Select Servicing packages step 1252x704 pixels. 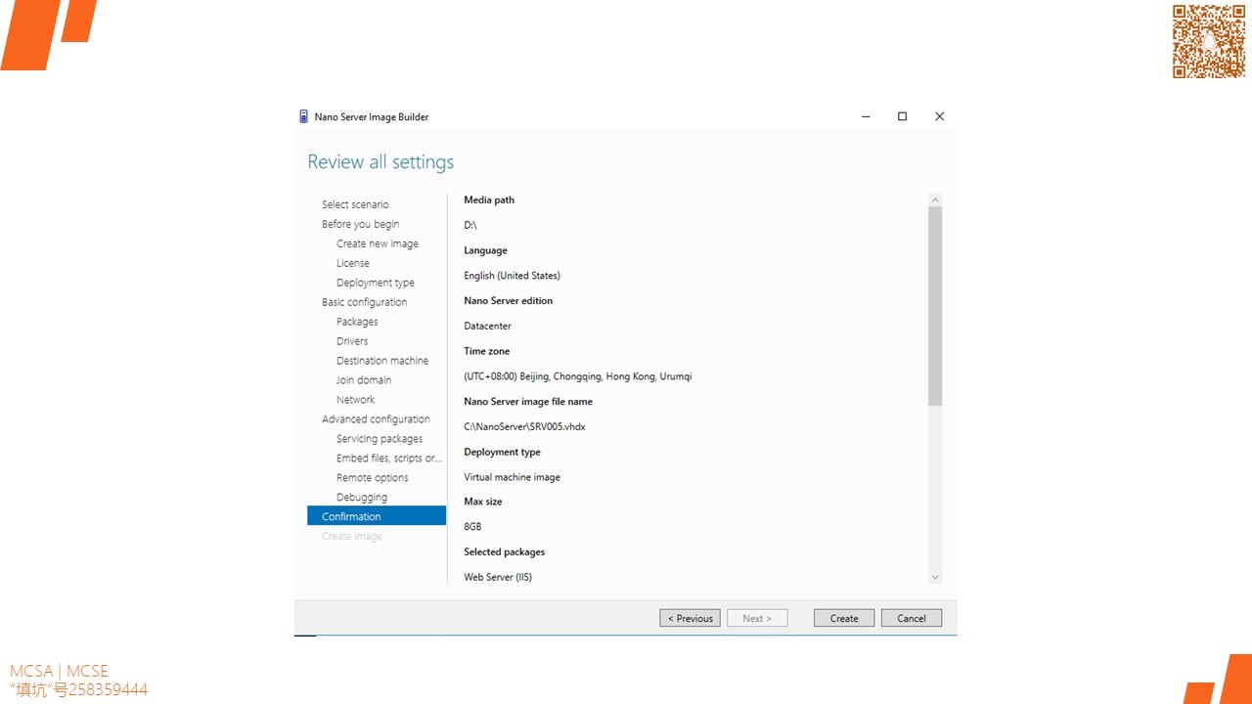380,439
